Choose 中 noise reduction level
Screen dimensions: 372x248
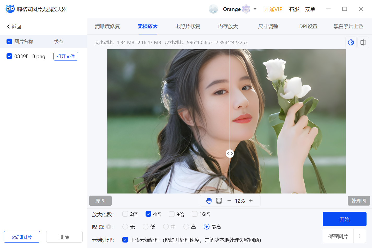click(166, 227)
